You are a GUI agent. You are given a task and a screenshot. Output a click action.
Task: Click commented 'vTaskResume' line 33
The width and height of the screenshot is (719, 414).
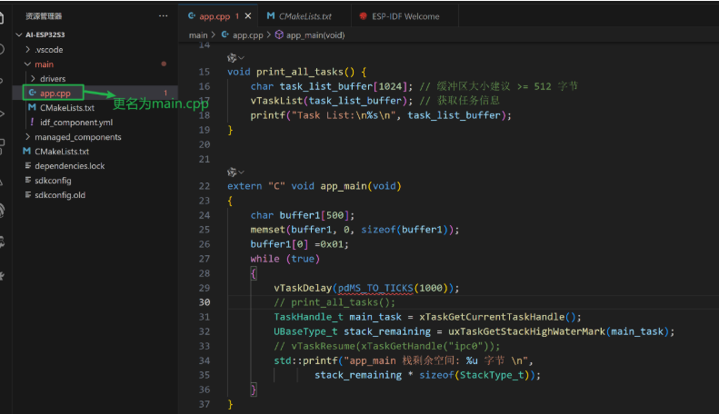pos(386,346)
